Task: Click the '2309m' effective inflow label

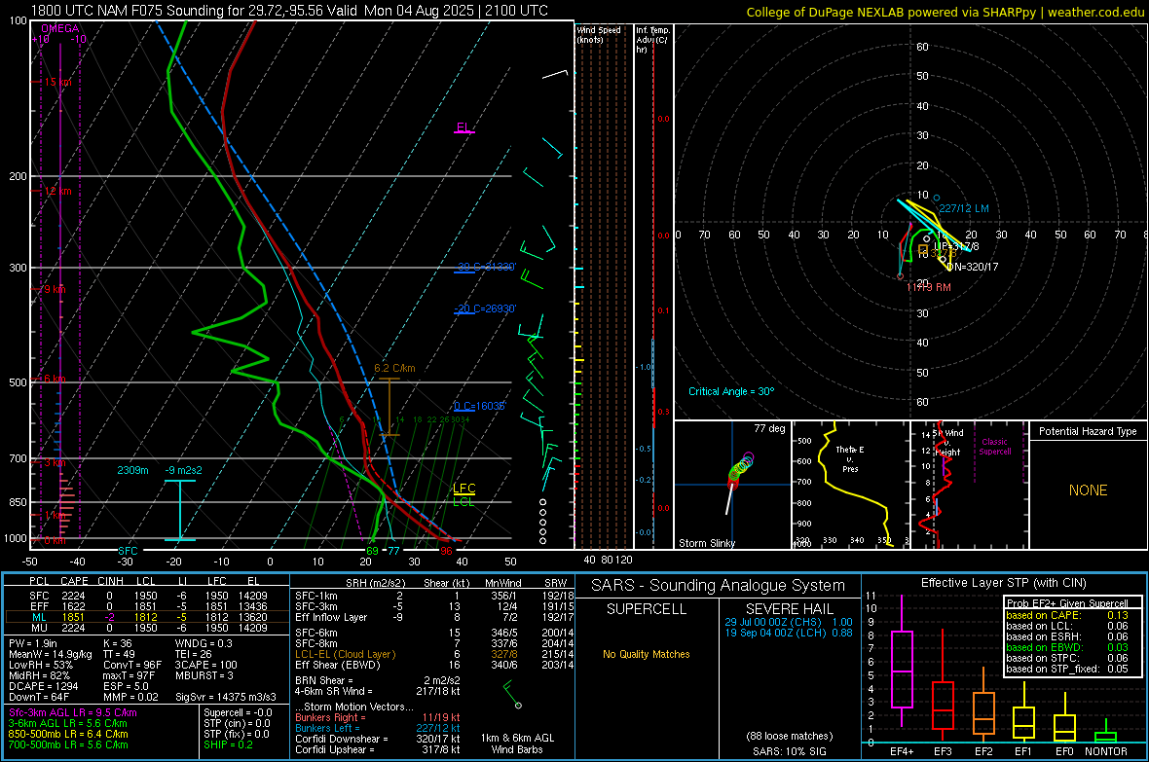Action: click(x=132, y=470)
